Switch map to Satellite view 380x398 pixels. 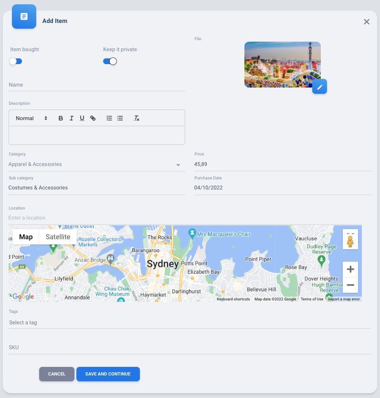click(58, 237)
